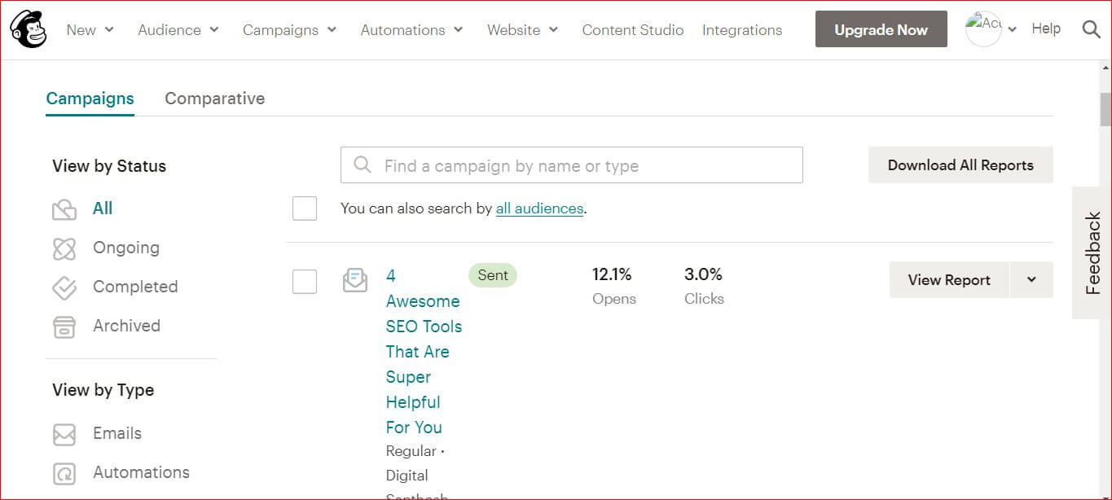This screenshot has width=1112, height=500.
Task: Click the Completed checkmark icon
Action: [64, 287]
